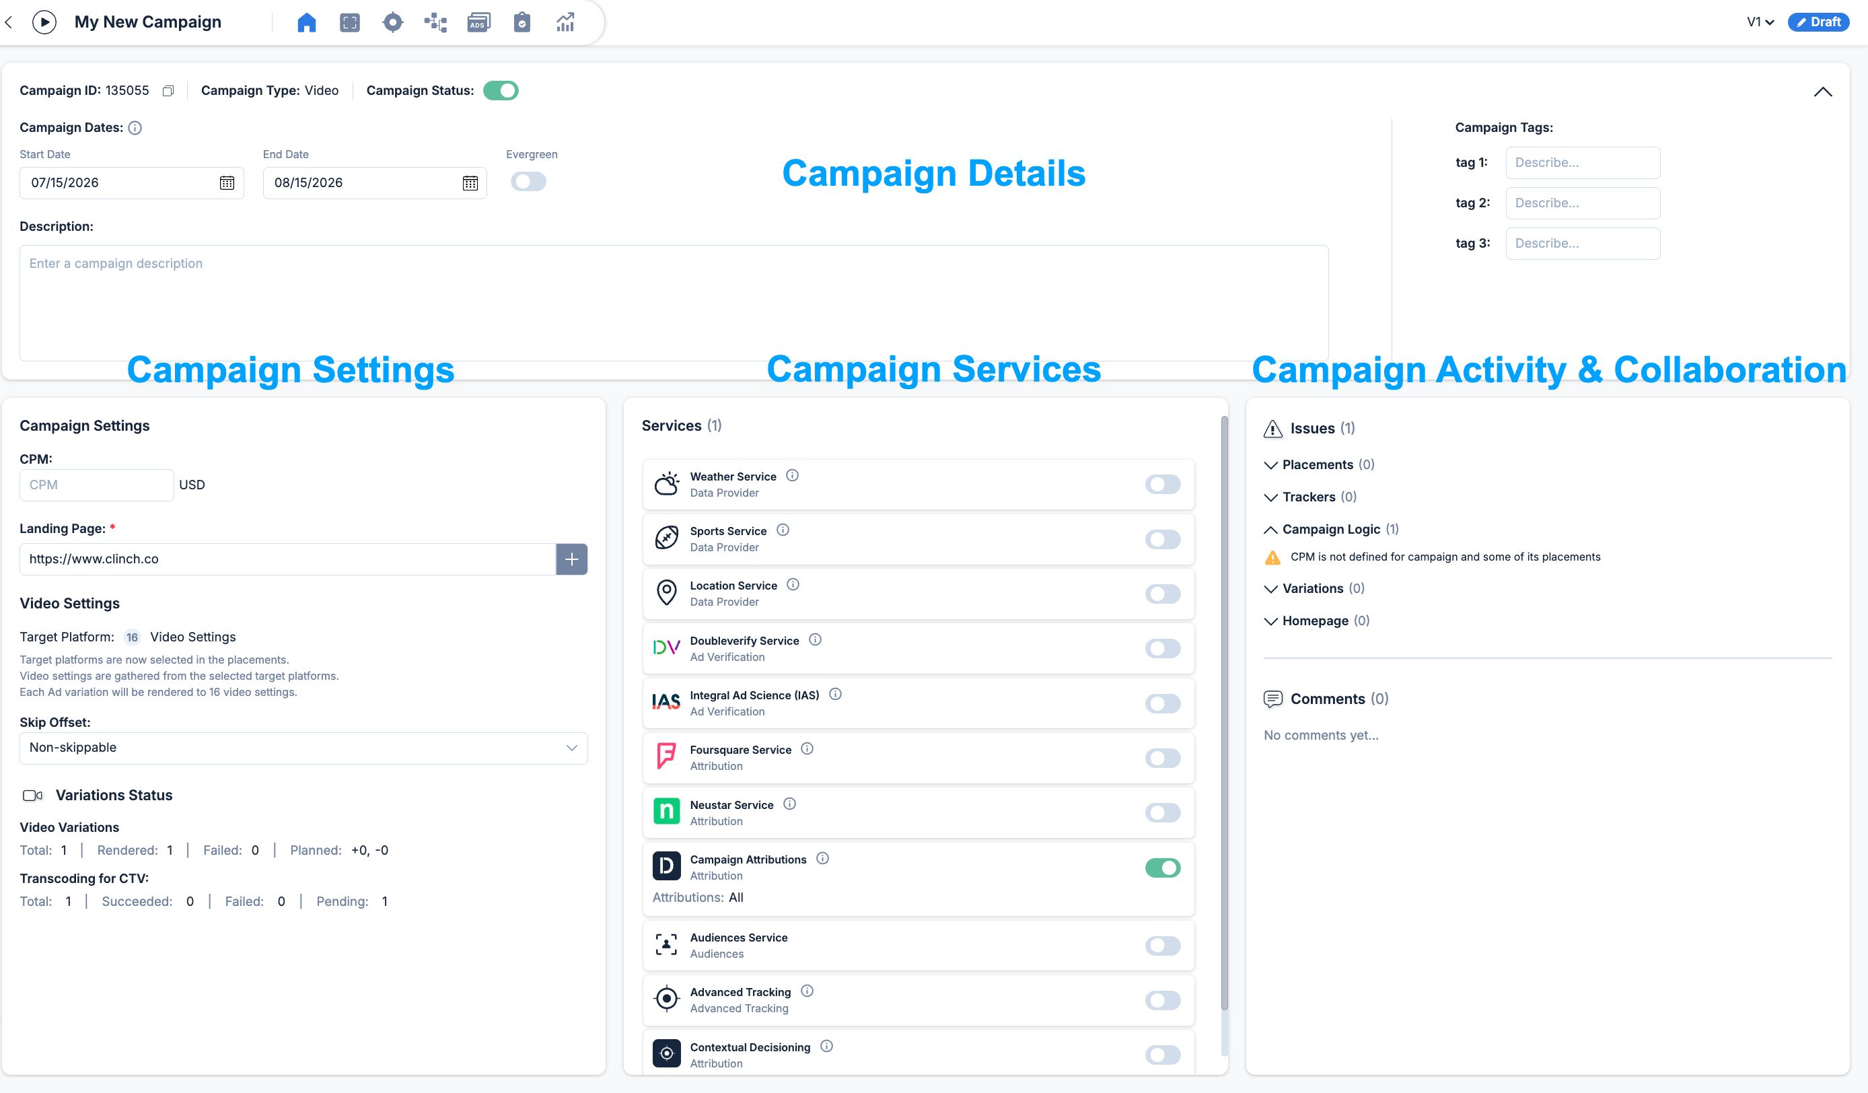Click the Services panel vertical scrollbar
1868x1093 pixels.
[1224, 712]
